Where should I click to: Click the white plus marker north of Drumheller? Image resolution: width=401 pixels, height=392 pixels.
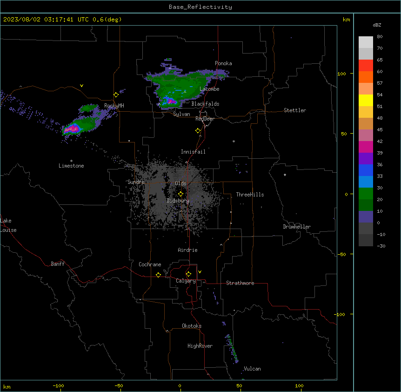point(285,175)
